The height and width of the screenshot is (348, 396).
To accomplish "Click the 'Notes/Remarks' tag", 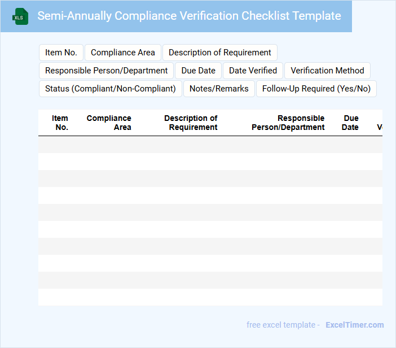I will (x=219, y=89).
